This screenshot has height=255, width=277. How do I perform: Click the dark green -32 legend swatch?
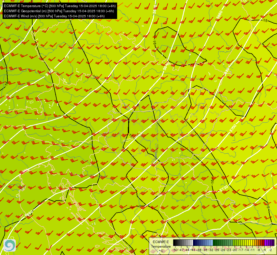point(214,243)
